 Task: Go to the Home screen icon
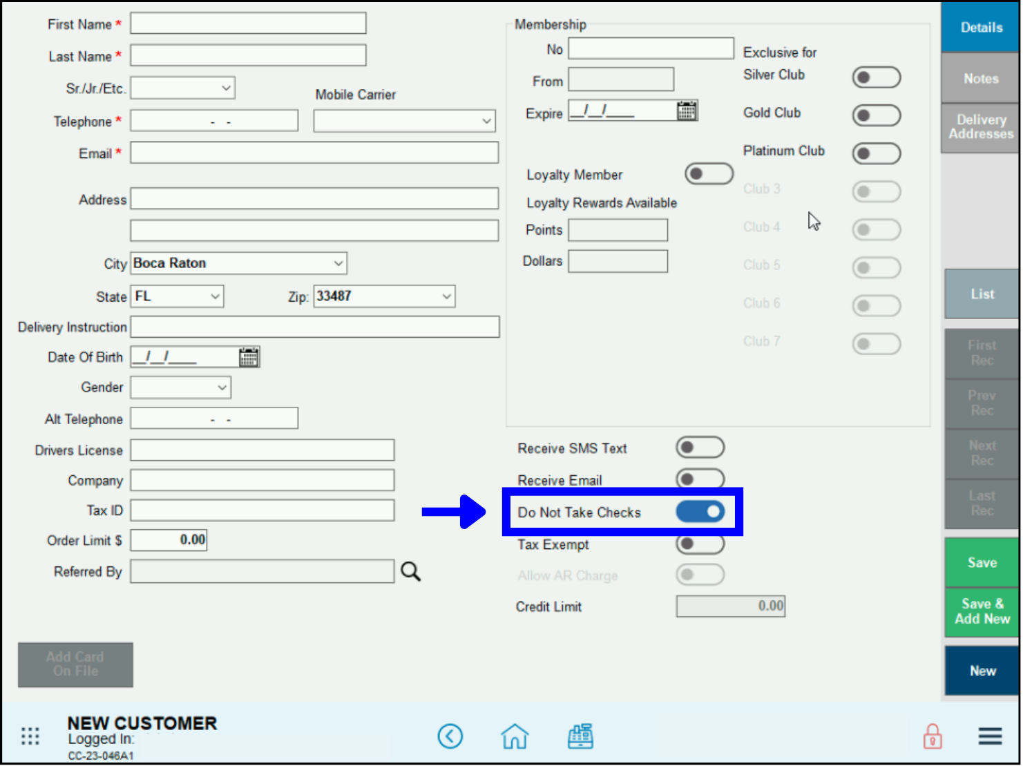[515, 736]
